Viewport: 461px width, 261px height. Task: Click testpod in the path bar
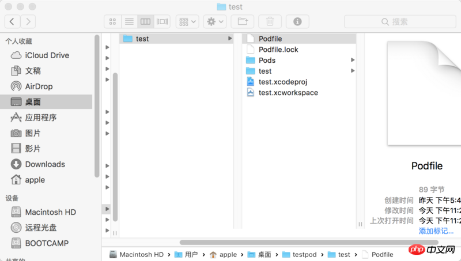(x=299, y=255)
